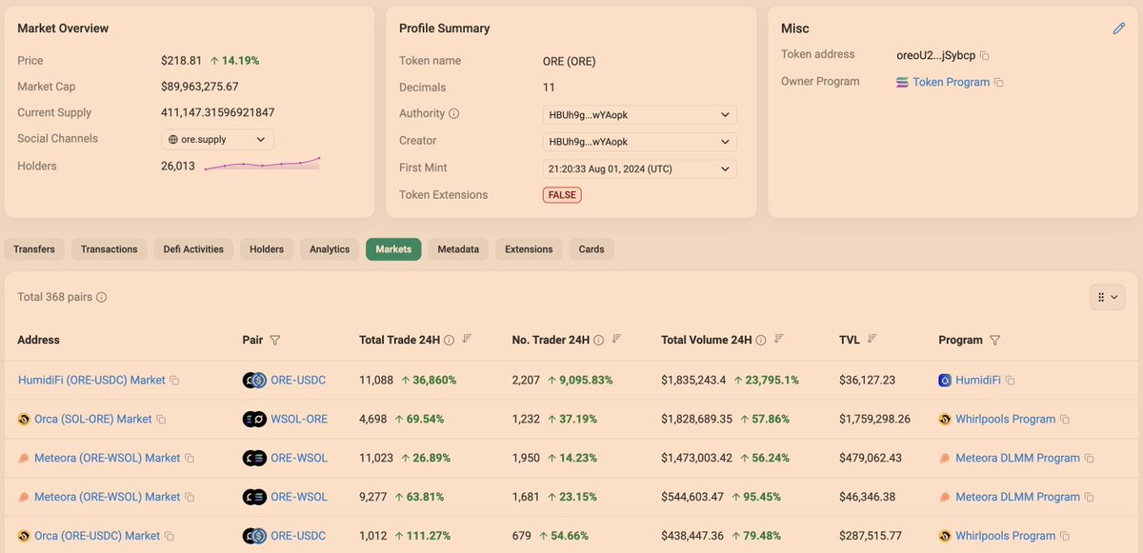Sort by Total Trade 24H
The image size is (1143, 553).
point(467,339)
